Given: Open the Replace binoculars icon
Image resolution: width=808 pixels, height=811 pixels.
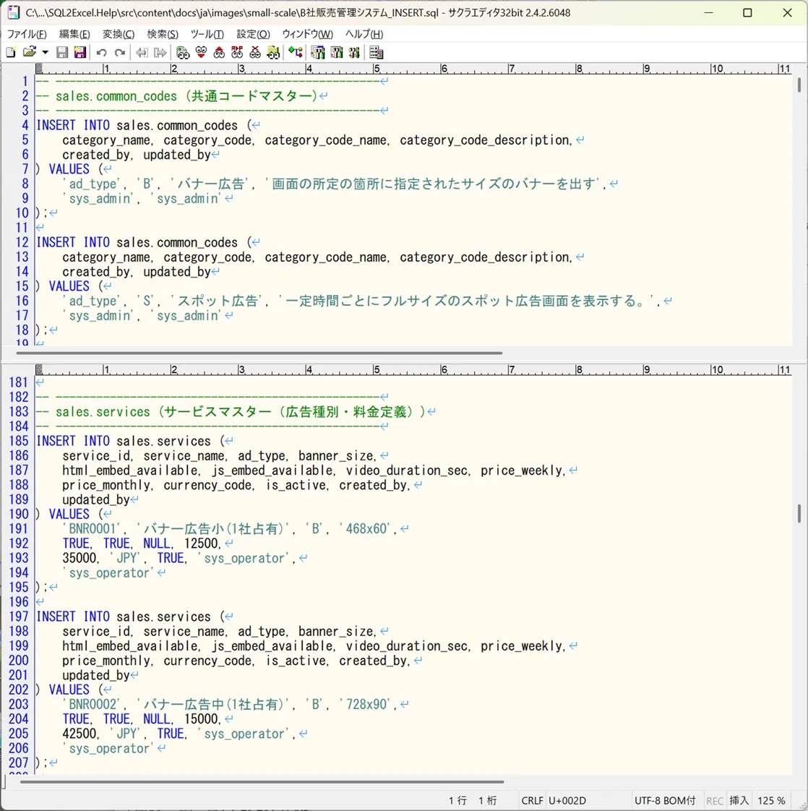Looking at the screenshot, I should (237, 52).
